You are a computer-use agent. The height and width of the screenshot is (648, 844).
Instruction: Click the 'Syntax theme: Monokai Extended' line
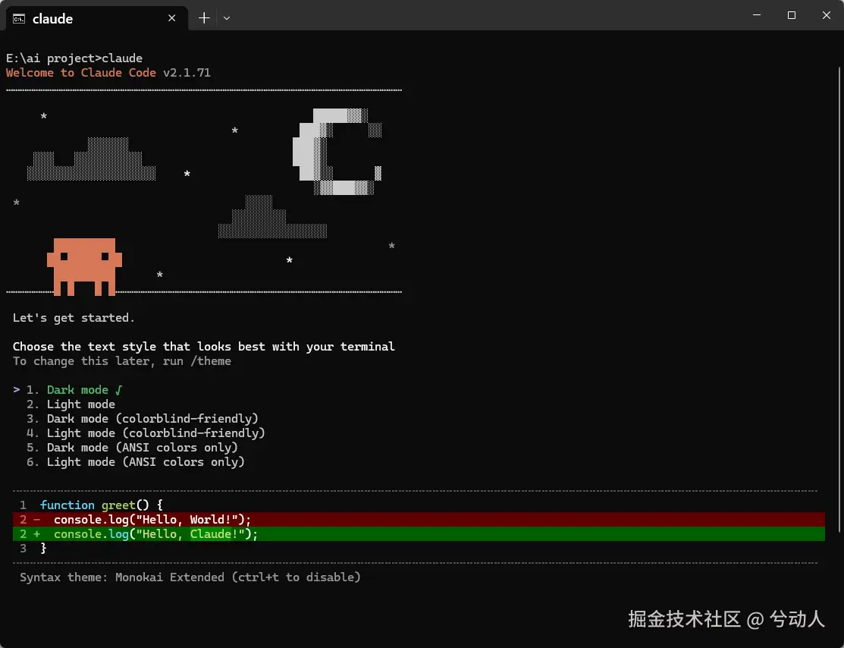(x=190, y=577)
